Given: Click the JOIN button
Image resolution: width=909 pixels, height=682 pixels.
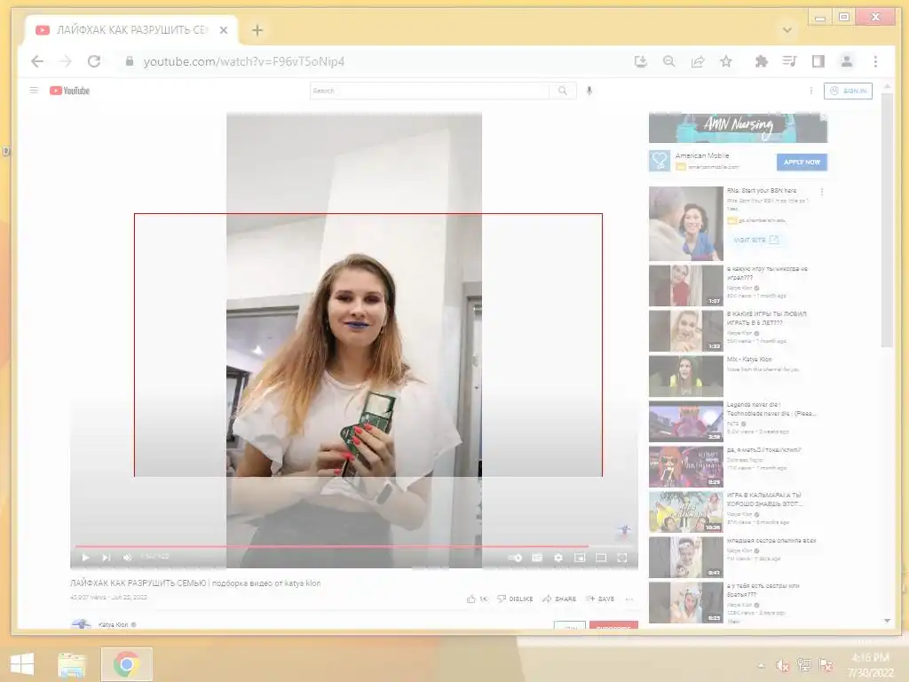Looking at the screenshot, I should click(569, 626).
